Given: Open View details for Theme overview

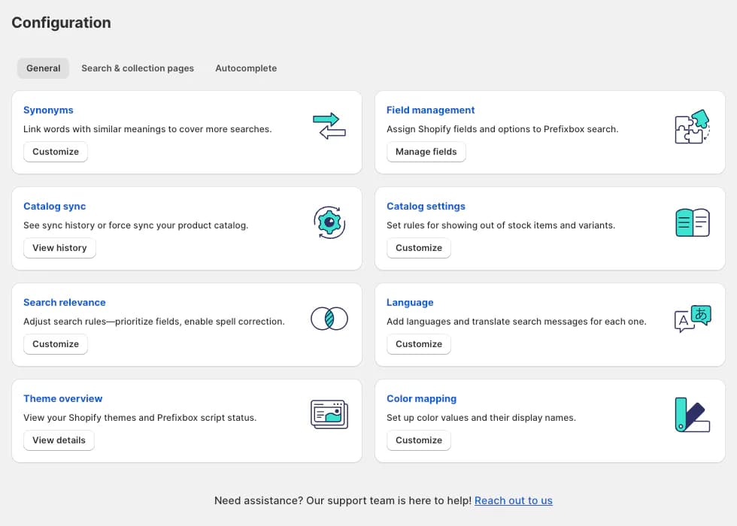Looking at the screenshot, I should pyautogui.click(x=59, y=440).
